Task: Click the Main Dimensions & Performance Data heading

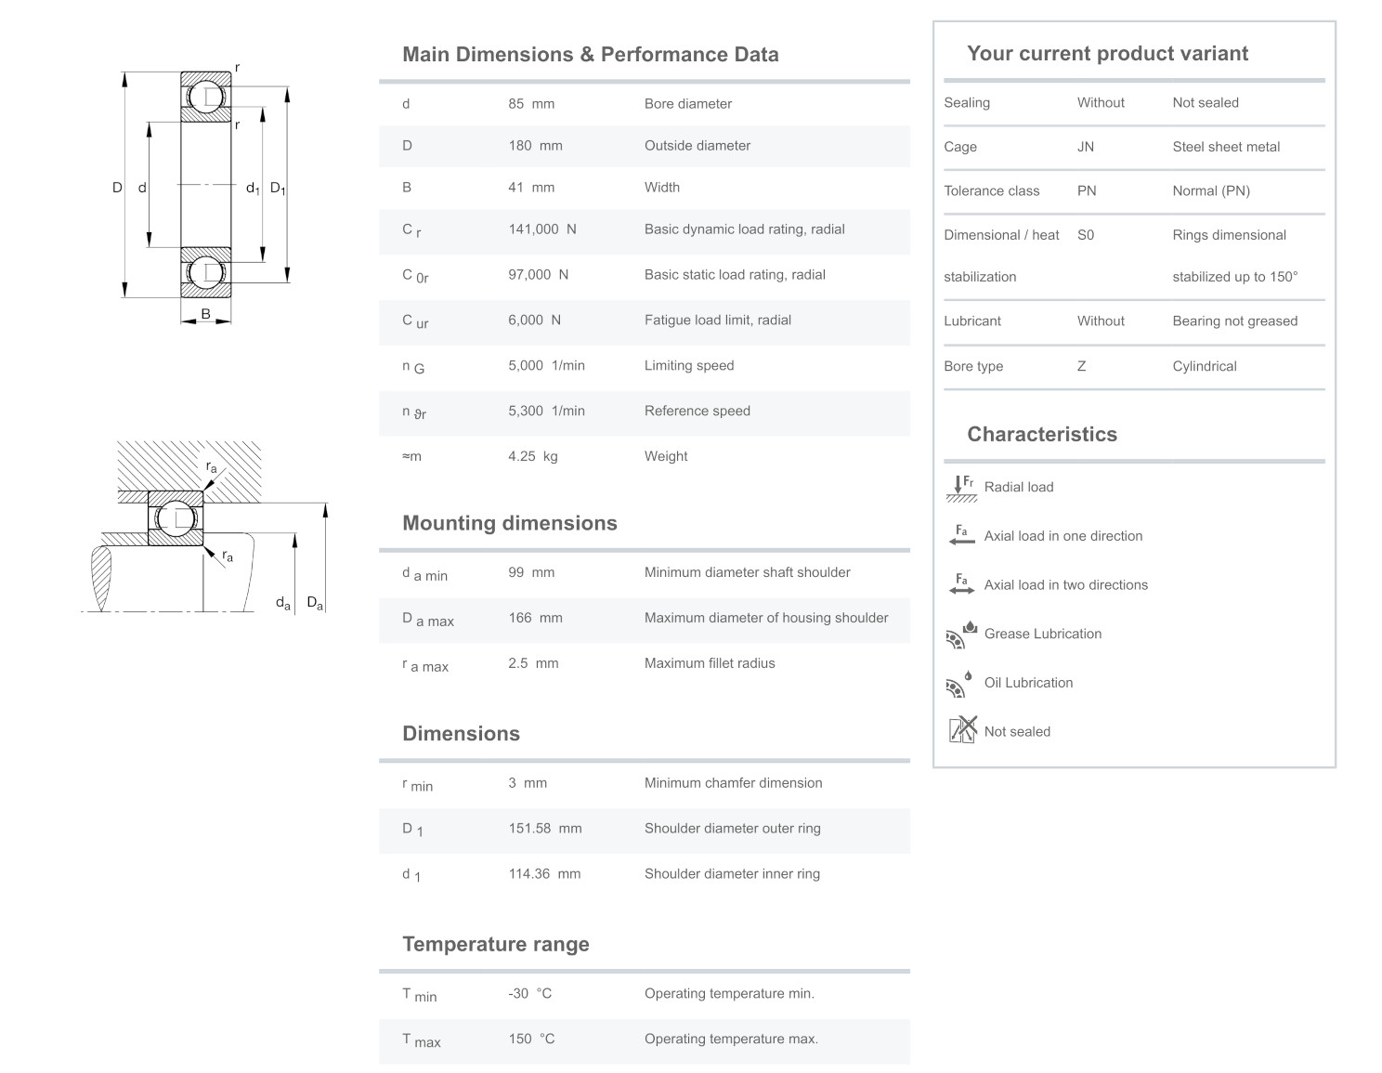Action: [x=590, y=54]
